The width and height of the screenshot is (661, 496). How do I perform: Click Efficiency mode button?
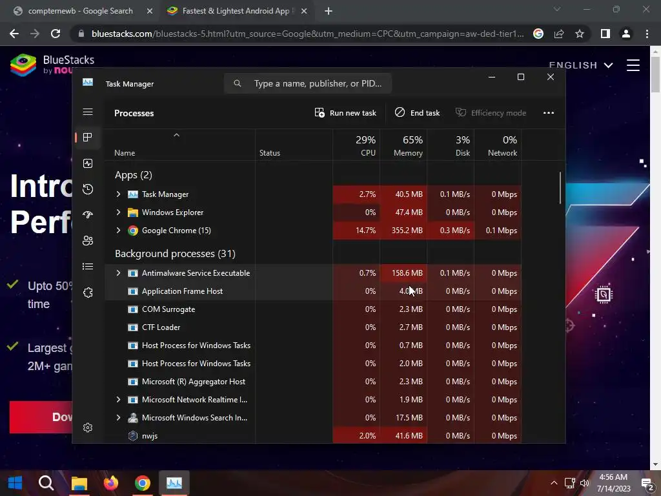pos(491,112)
